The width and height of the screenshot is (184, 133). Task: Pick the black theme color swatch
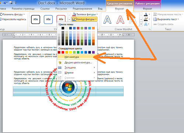pyautogui.click(x=63, y=28)
